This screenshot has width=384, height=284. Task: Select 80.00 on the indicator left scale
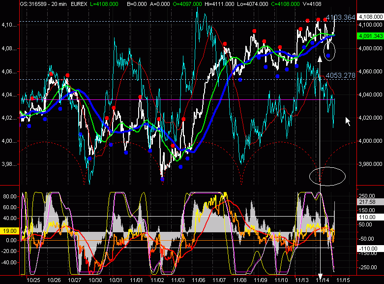(x=10, y=196)
